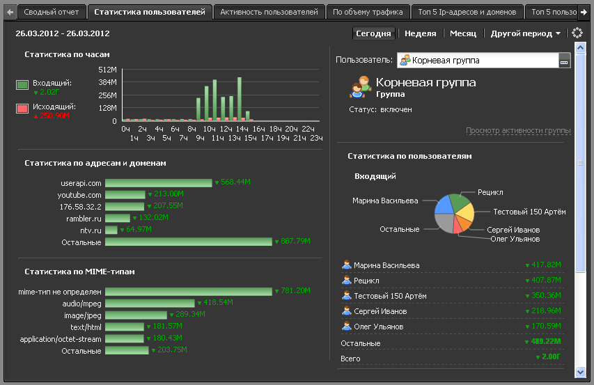Open the Другой период dropdown
Image resolution: width=594 pixels, height=385 pixels.
525,33
